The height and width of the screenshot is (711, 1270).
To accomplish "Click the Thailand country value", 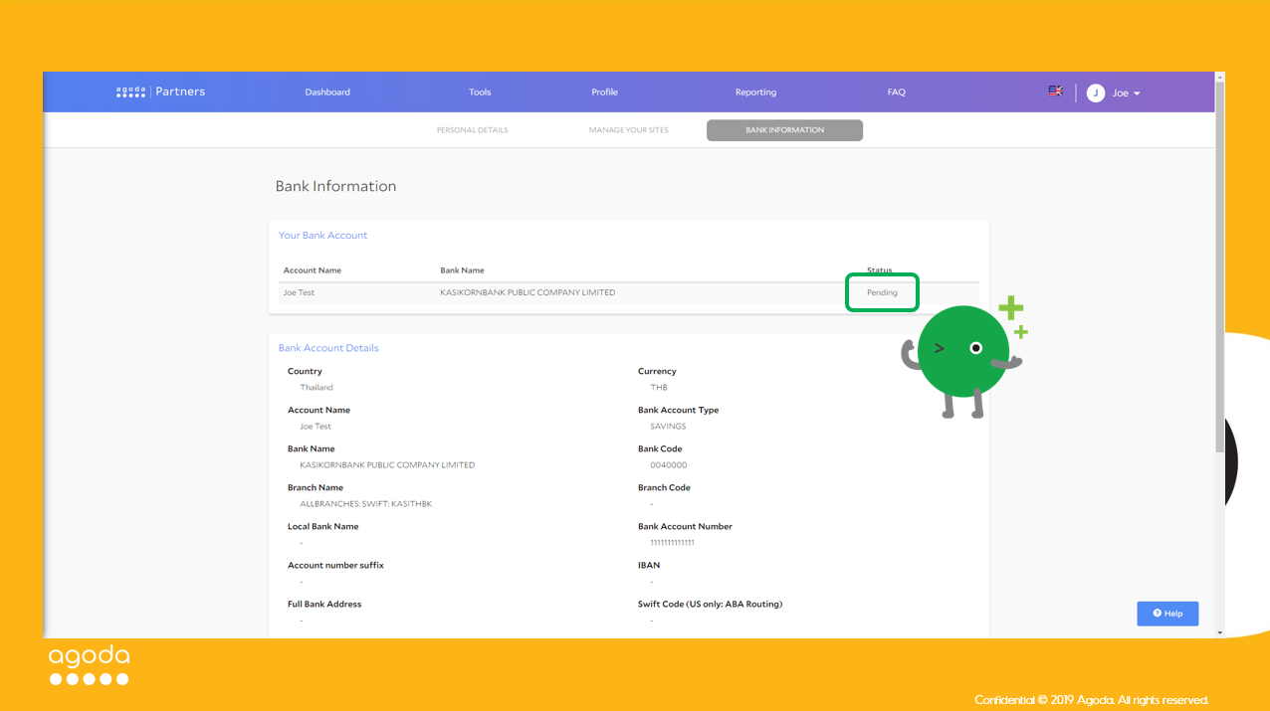I will 317,388.
